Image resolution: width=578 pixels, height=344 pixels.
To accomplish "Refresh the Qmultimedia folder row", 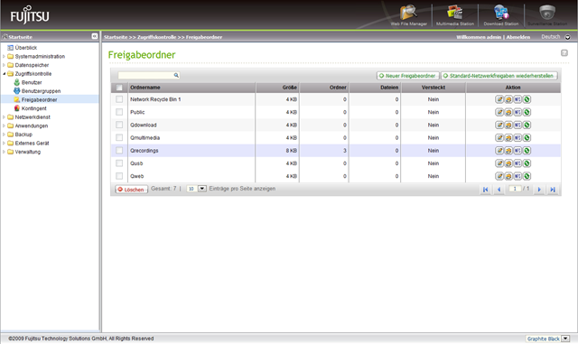I will (x=527, y=138).
